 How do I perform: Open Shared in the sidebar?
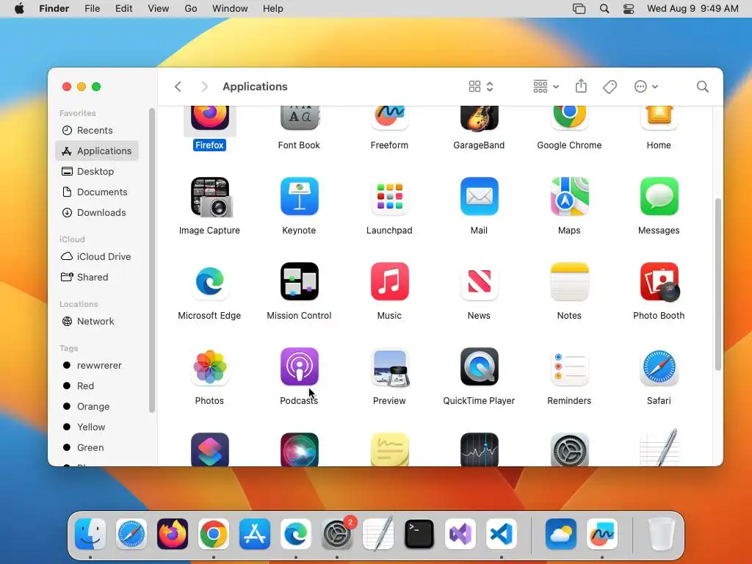[97, 277]
